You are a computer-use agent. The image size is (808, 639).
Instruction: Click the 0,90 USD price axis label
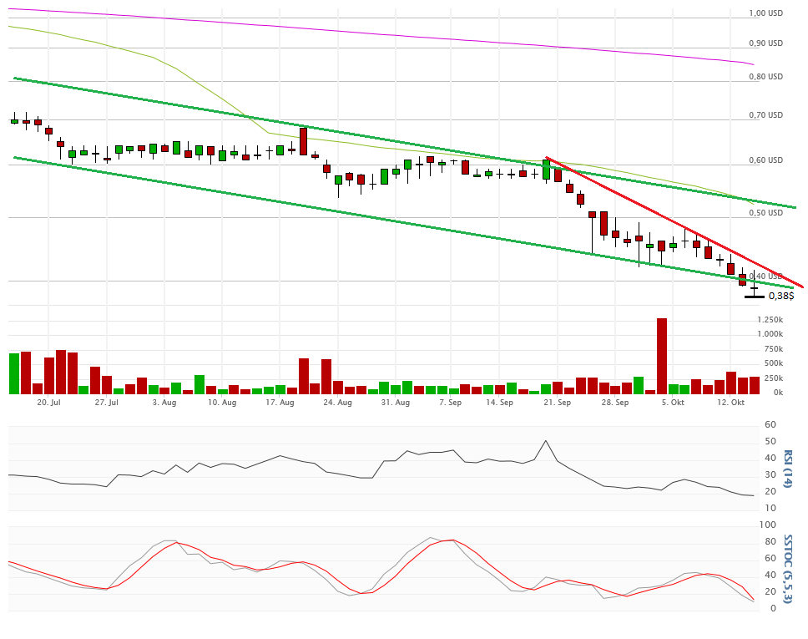pyautogui.click(x=765, y=43)
